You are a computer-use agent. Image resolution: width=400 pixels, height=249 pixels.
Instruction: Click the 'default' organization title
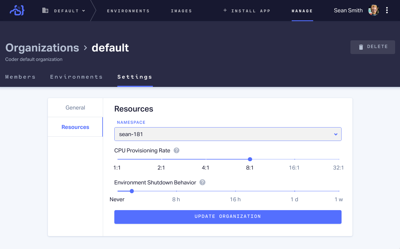click(x=110, y=48)
